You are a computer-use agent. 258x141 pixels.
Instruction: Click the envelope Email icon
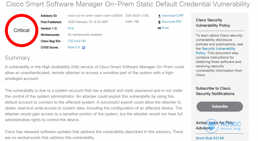tap(159, 28)
